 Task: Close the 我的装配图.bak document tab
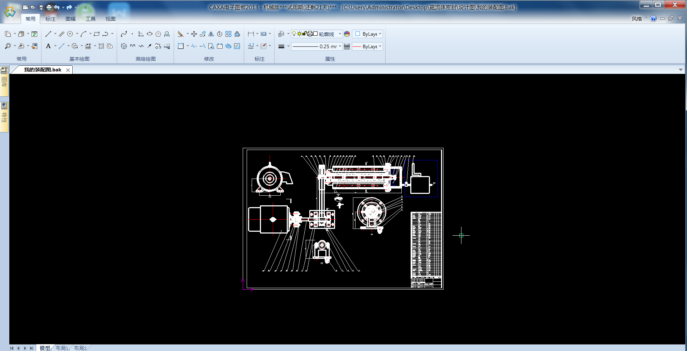(x=68, y=70)
